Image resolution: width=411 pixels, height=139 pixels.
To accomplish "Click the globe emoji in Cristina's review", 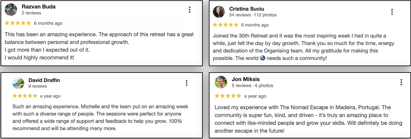I will click(x=262, y=58).
